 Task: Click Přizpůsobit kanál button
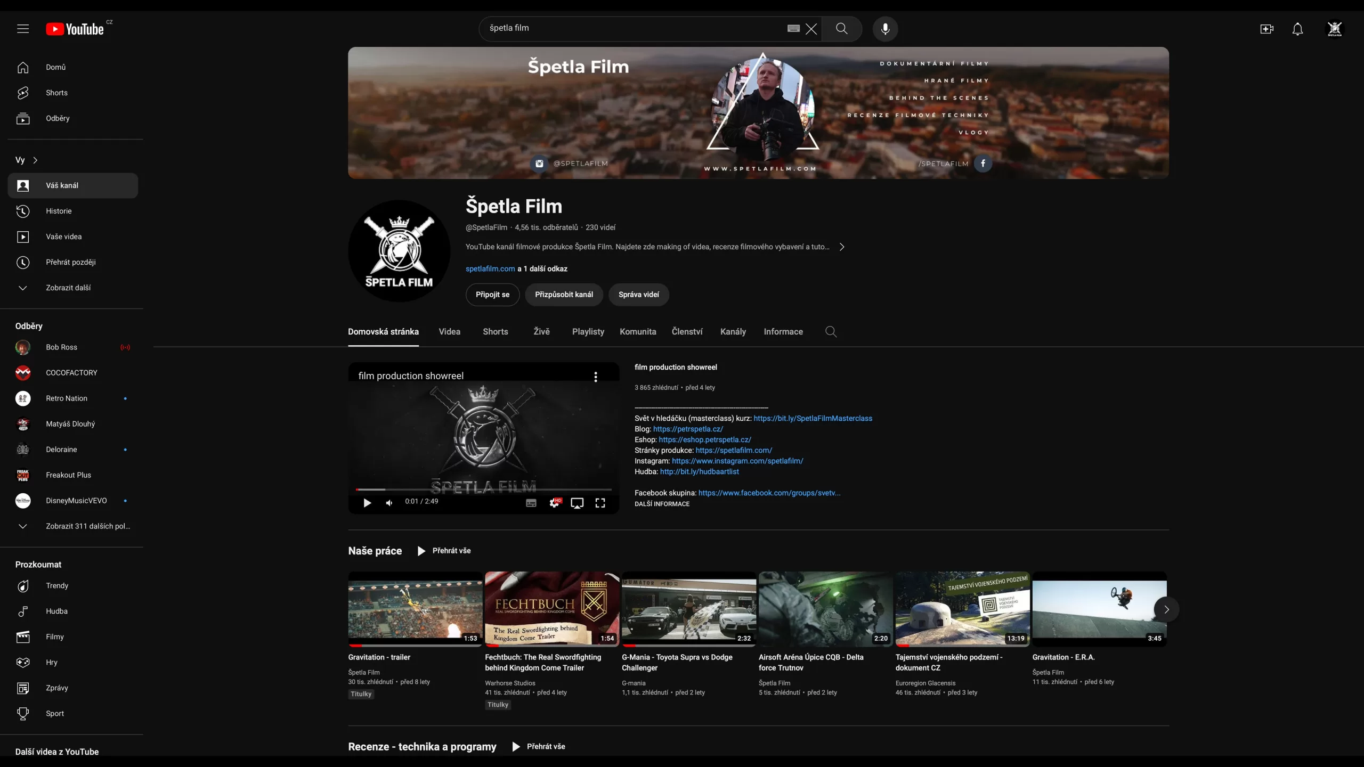564,295
